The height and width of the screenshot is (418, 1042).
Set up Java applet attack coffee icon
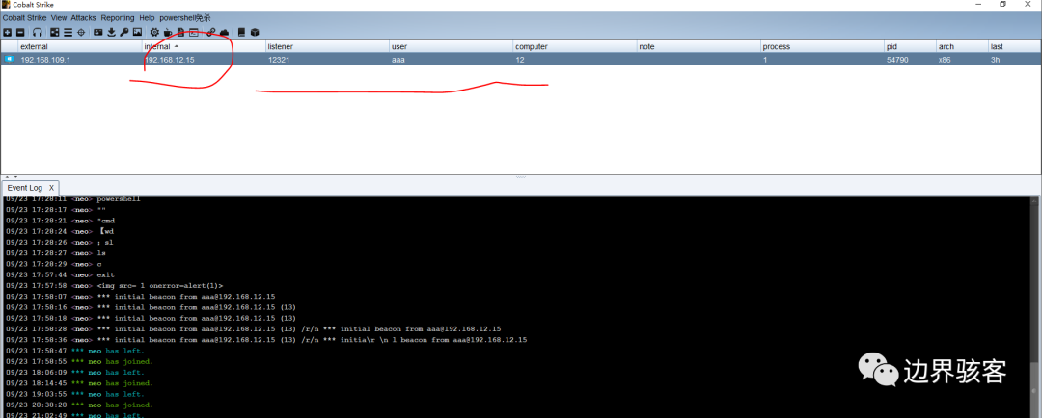(x=168, y=32)
